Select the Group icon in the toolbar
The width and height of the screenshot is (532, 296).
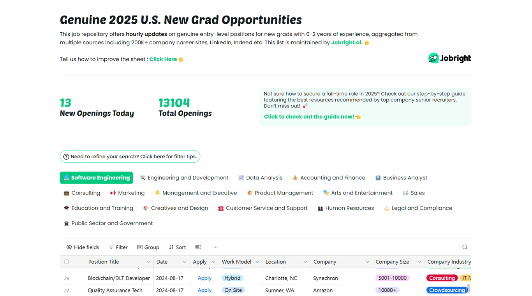coord(139,247)
